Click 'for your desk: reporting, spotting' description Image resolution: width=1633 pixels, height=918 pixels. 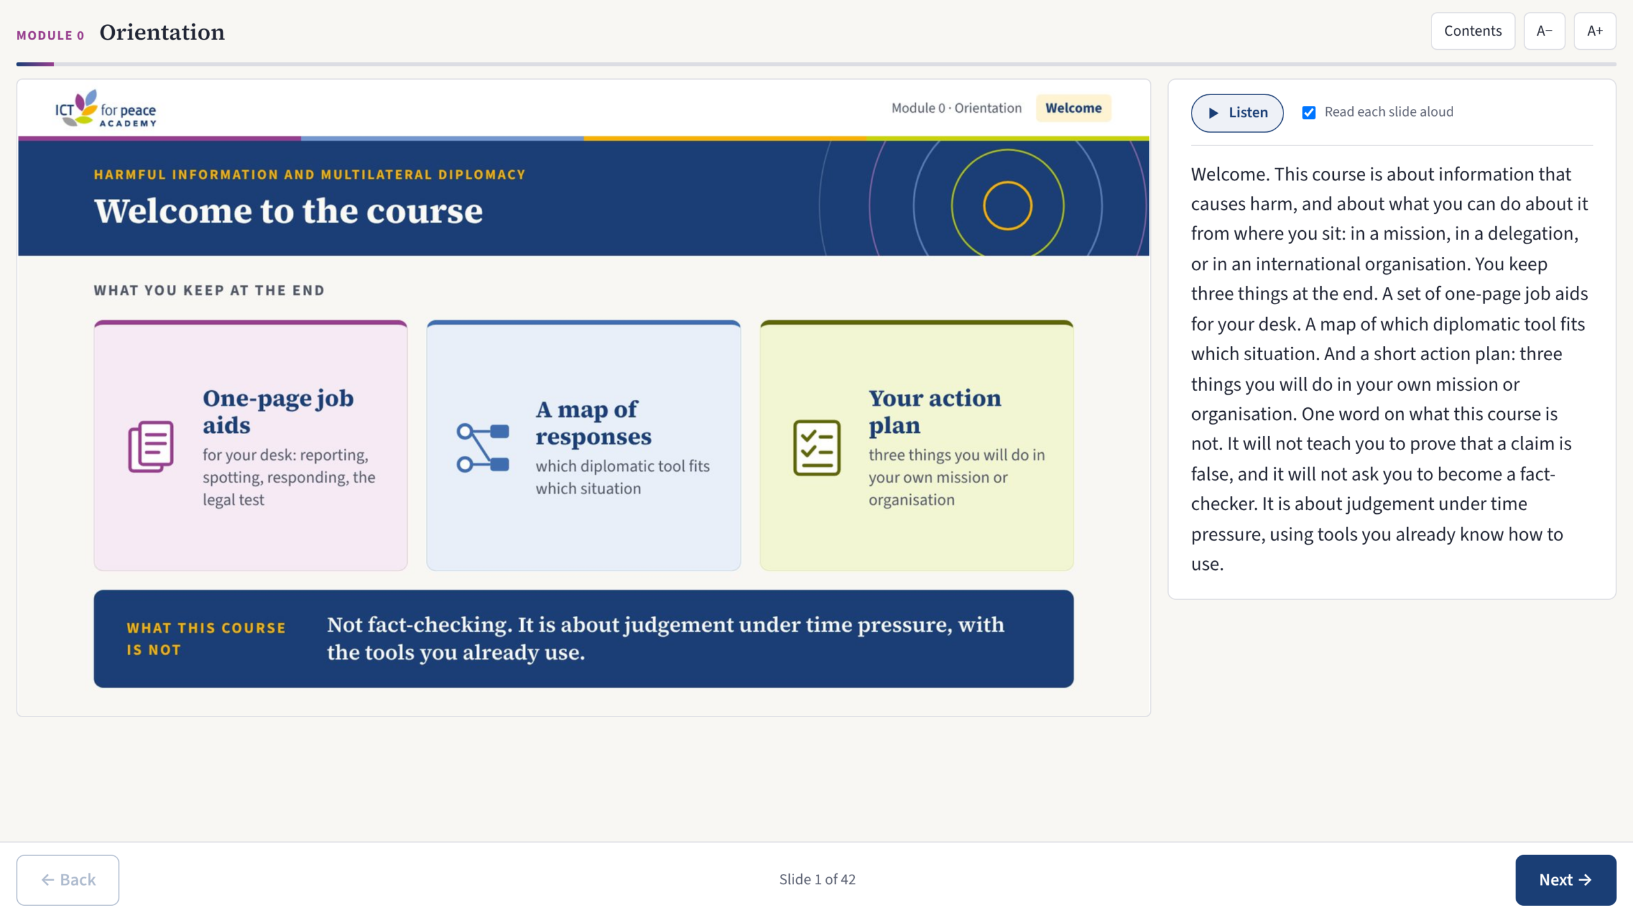pos(289,477)
